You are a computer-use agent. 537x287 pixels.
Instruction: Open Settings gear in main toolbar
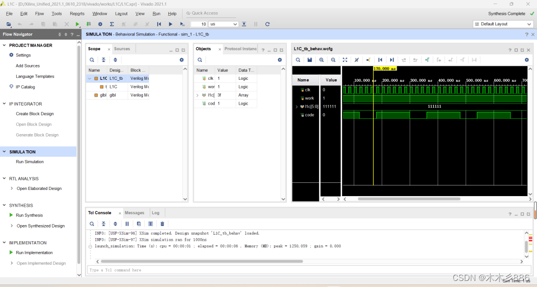(x=100, y=24)
